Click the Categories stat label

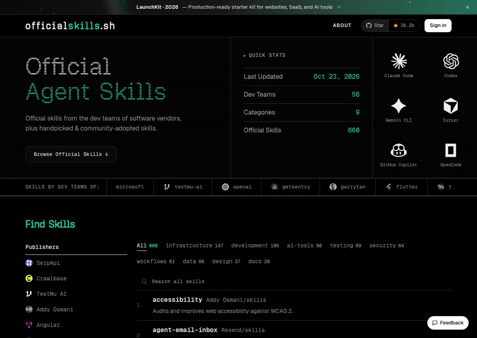click(x=259, y=113)
